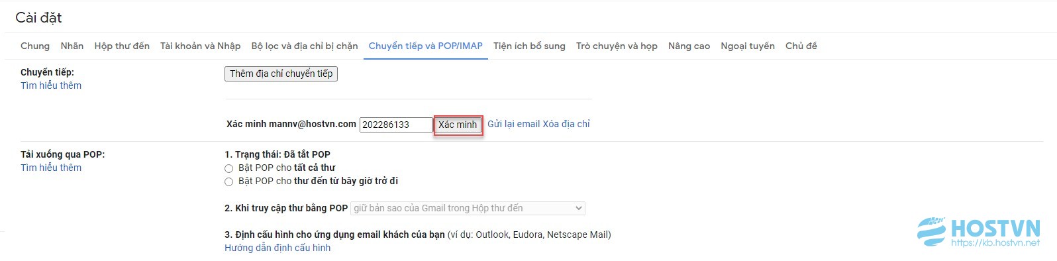Open the Nâng cao tab
Image resolution: width=1057 pixels, height=261 pixels.
click(x=689, y=46)
